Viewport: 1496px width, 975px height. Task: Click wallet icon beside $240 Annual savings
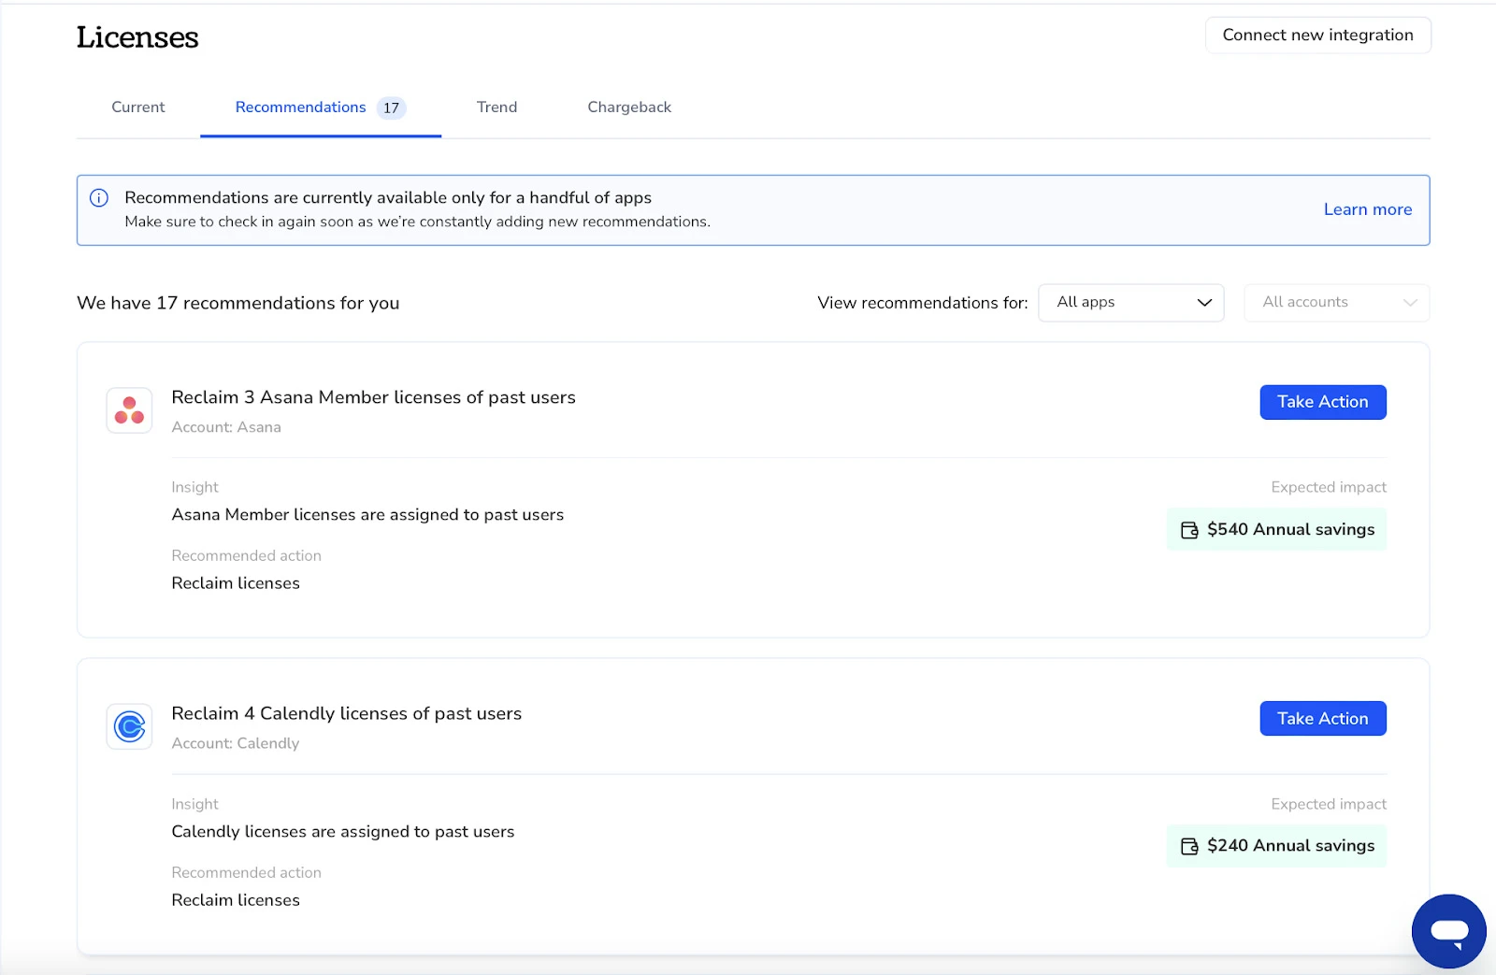click(x=1189, y=846)
